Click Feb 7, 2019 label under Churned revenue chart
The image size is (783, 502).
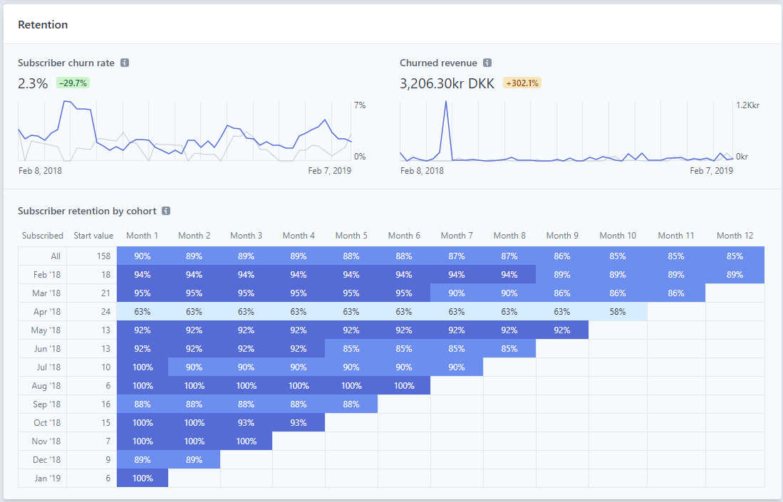(711, 171)
